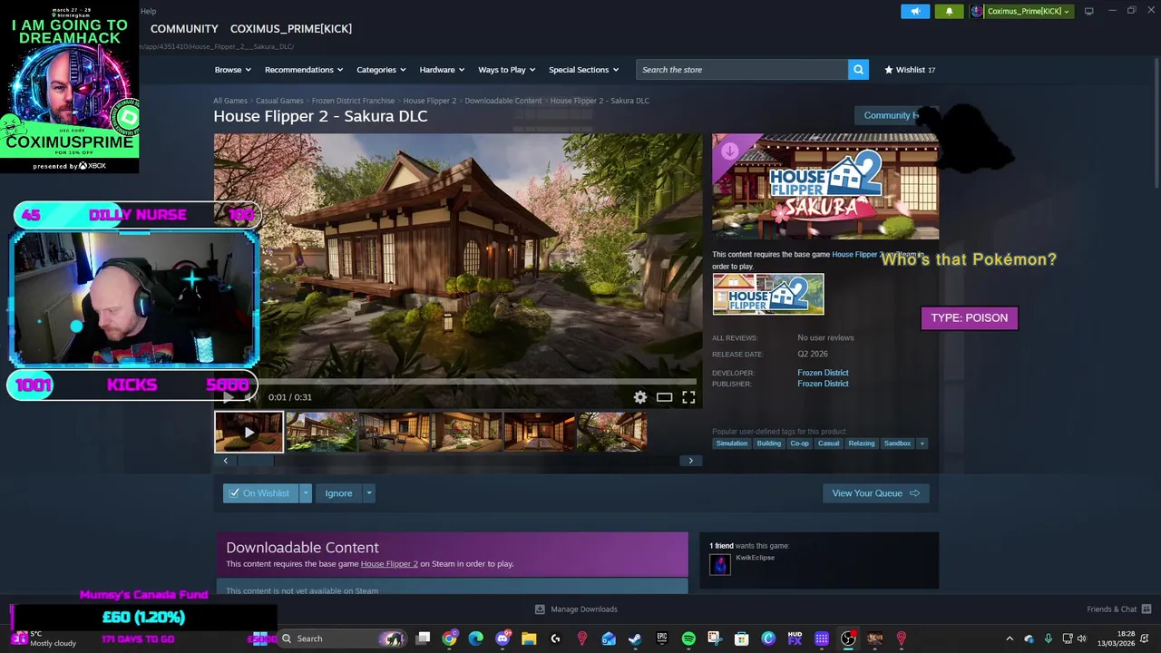Open Friends & Chat icon
Viewport: 1161px width, 653px height.
1146,609
